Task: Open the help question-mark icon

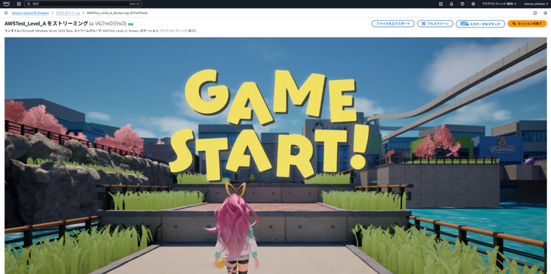Action: (462, 4)
